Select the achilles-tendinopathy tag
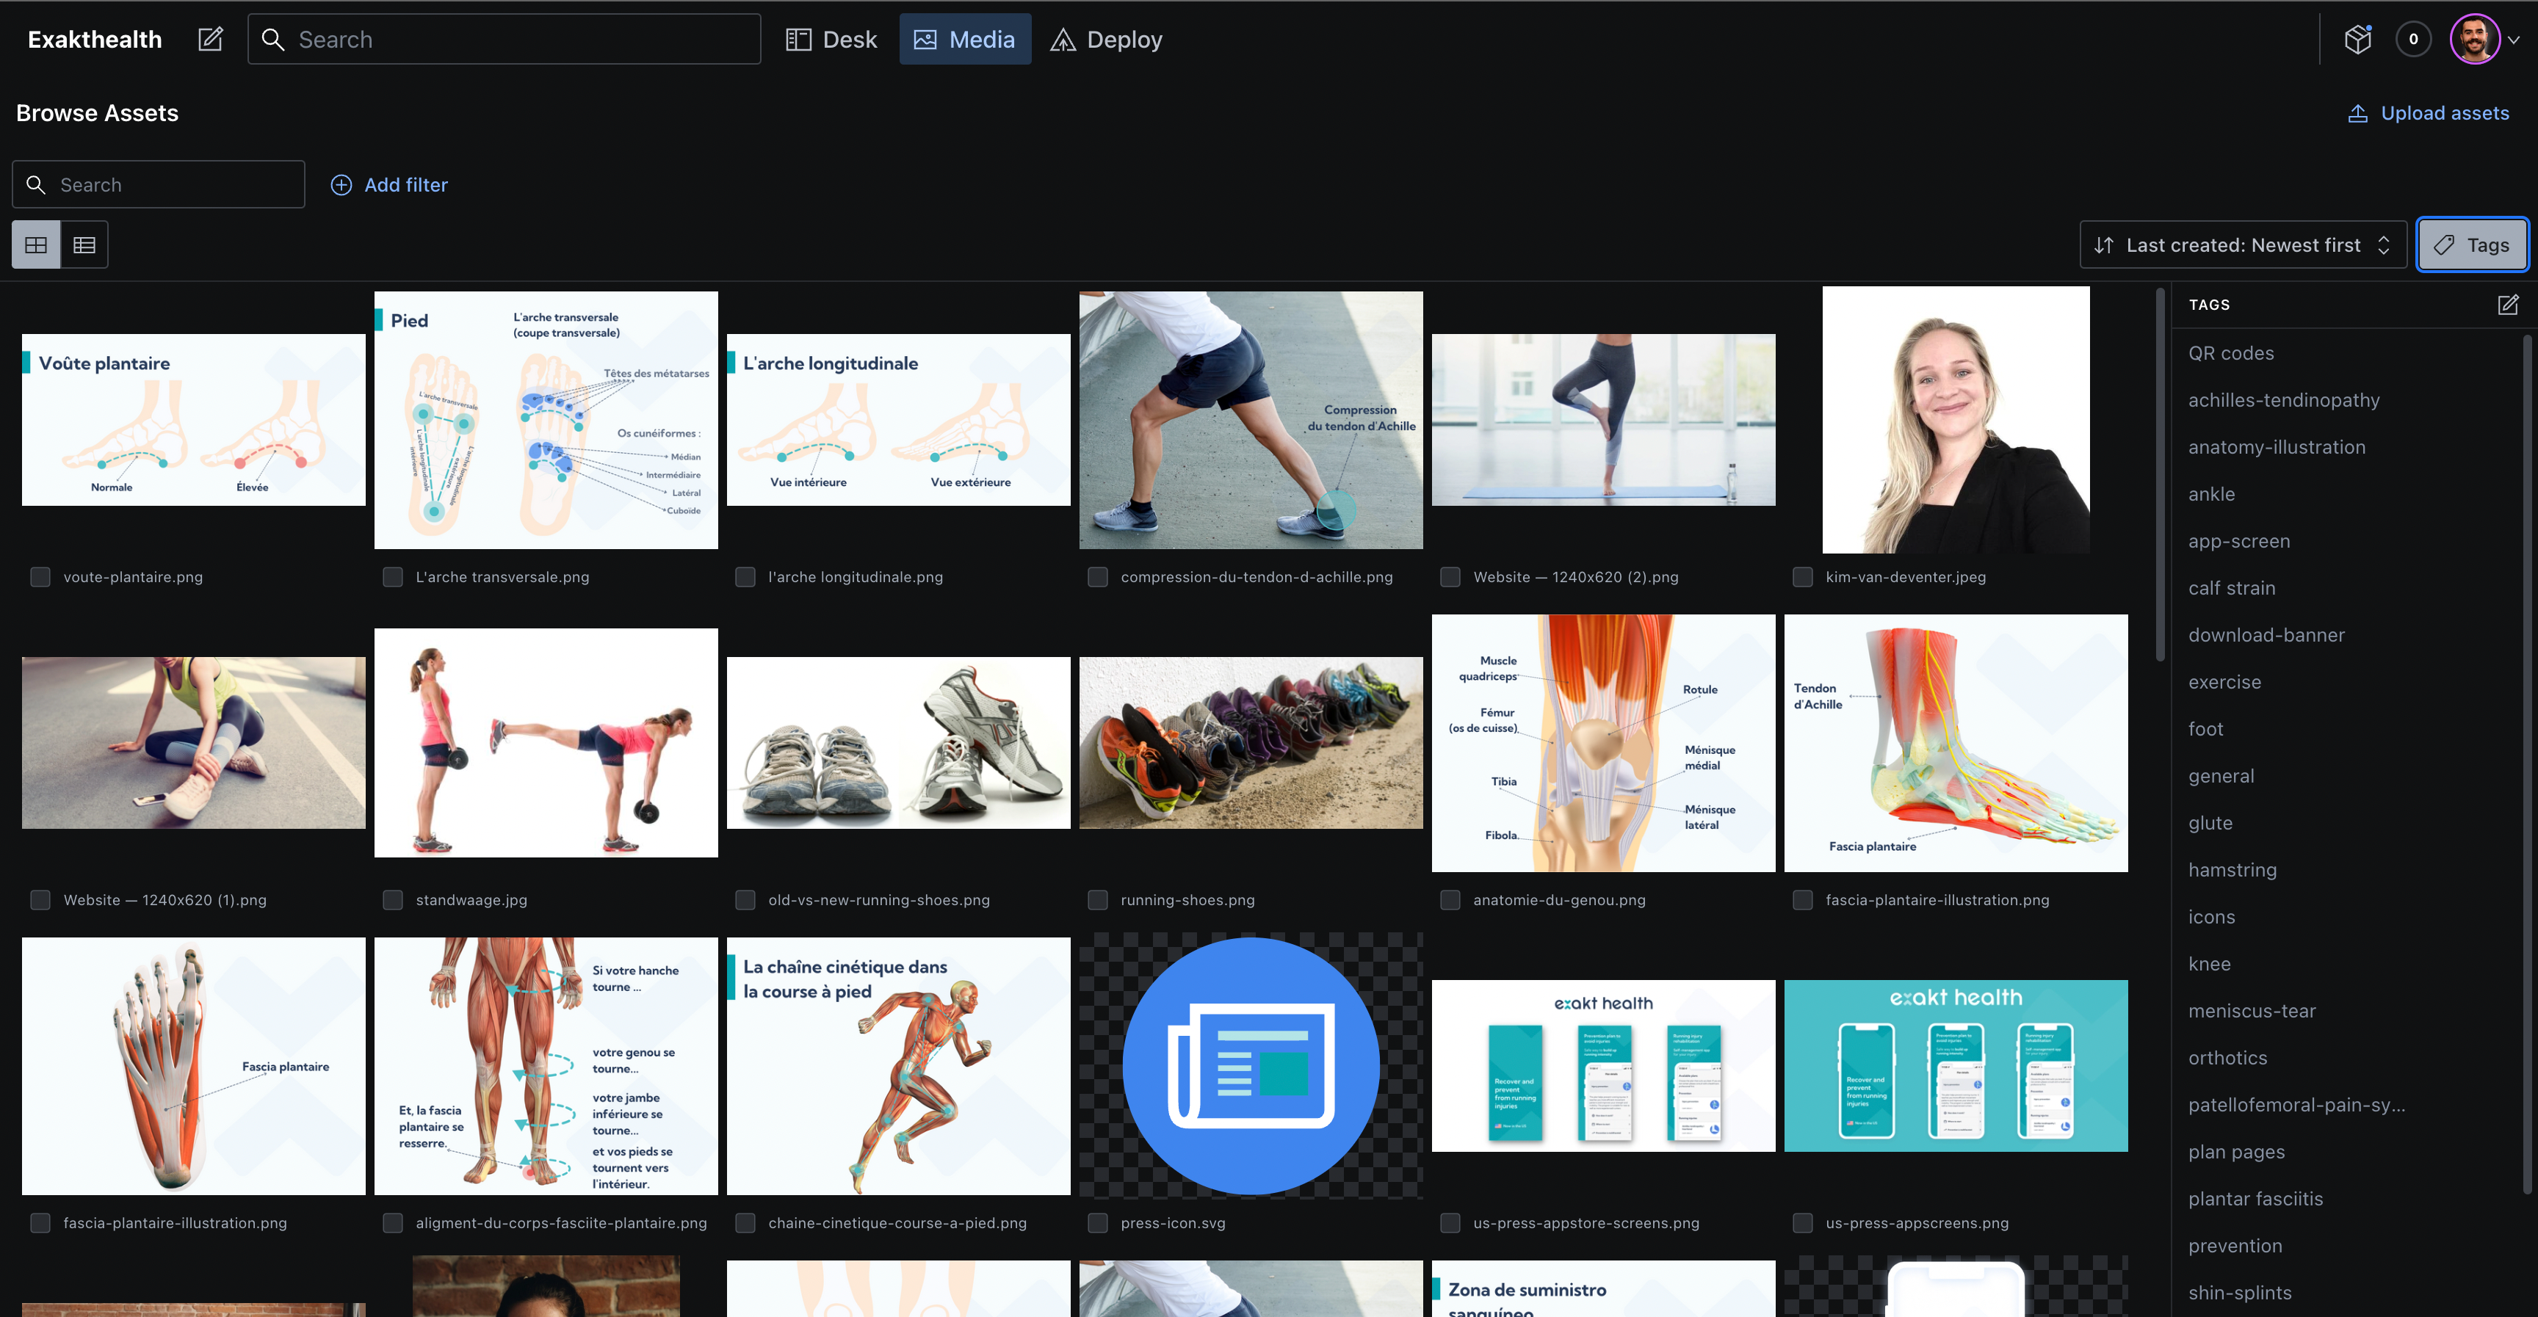Viewport: 2538px width, 1317px height. (x=2283, y=400)
